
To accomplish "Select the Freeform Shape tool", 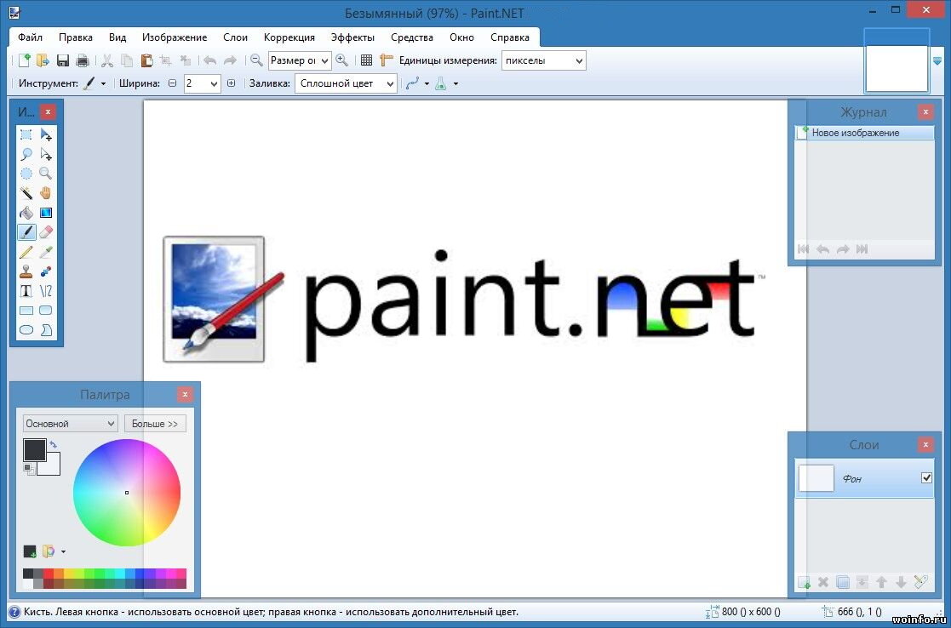I will point(46,330).
